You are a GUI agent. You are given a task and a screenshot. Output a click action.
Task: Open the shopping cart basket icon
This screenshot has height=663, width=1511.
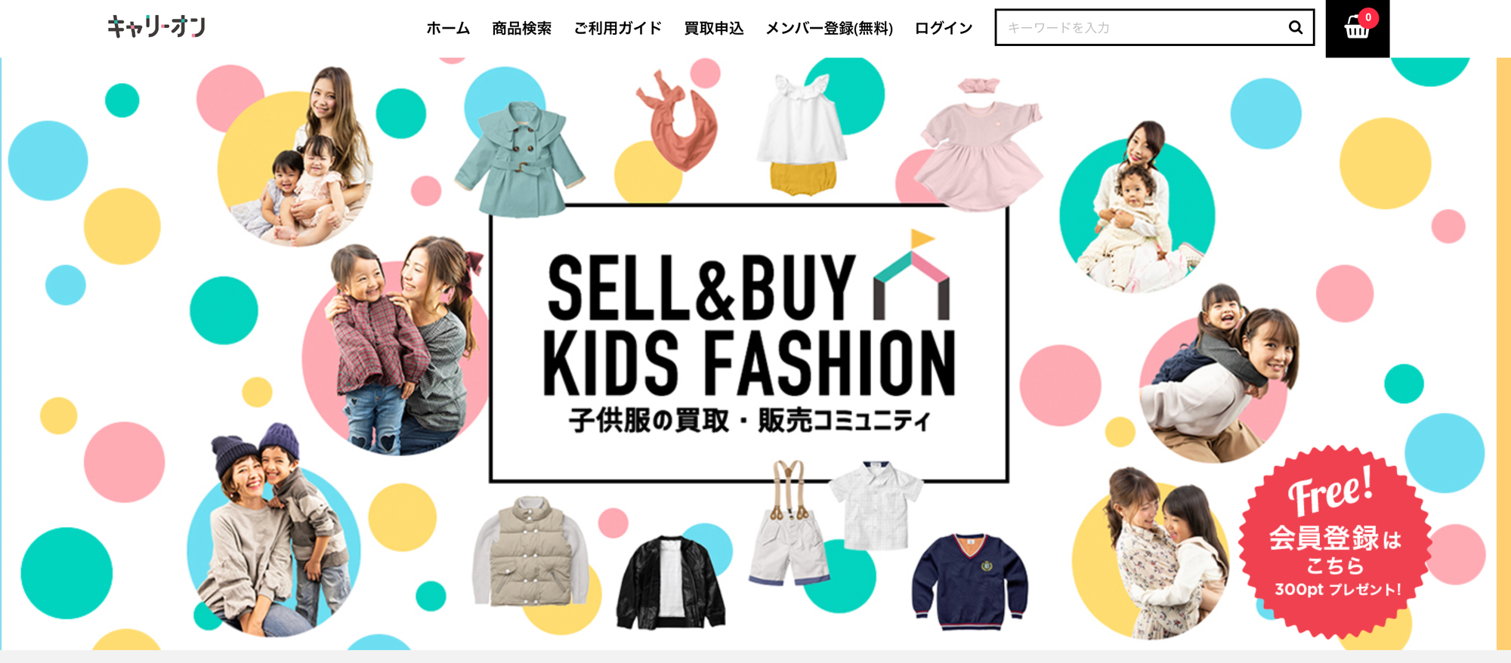point(1357,29)
